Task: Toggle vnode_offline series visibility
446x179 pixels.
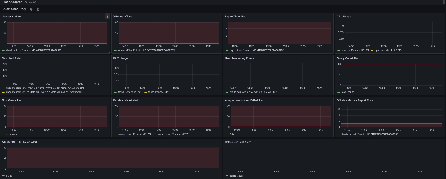Action: tap(146, 50)
